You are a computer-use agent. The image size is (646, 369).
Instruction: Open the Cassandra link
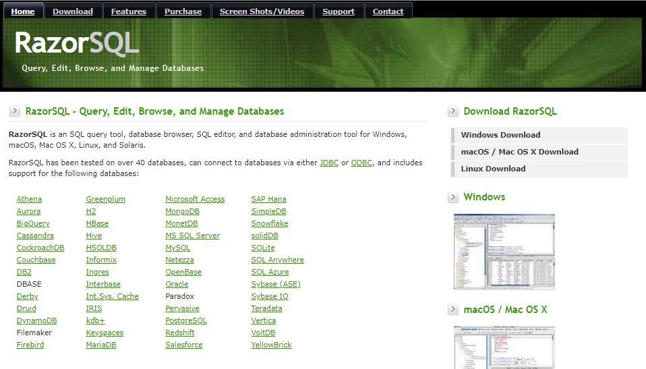click(35, 235)
